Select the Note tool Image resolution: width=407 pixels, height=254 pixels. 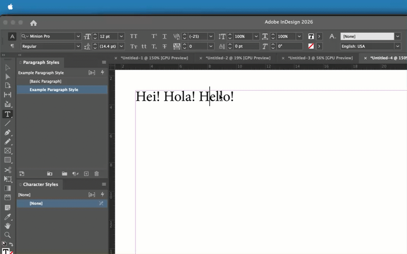[8, 208]
